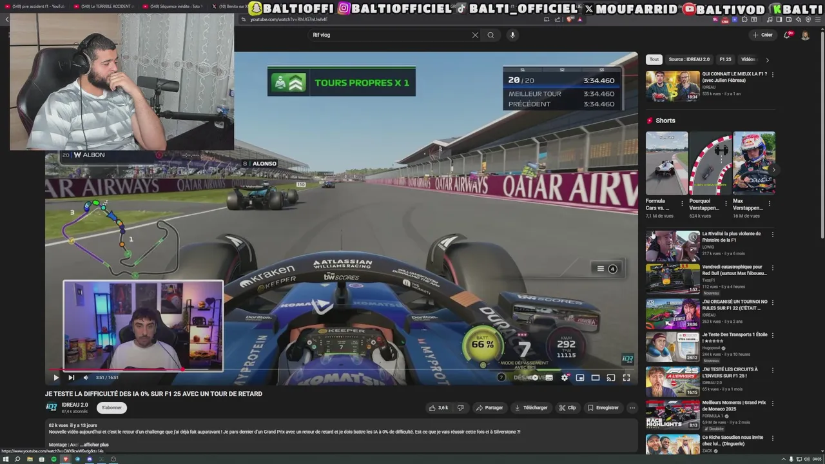The height and width of the screenshot is (464, 825).
Task: Open the 'Formula Cars vs...' short
Action: click(666, 163)
